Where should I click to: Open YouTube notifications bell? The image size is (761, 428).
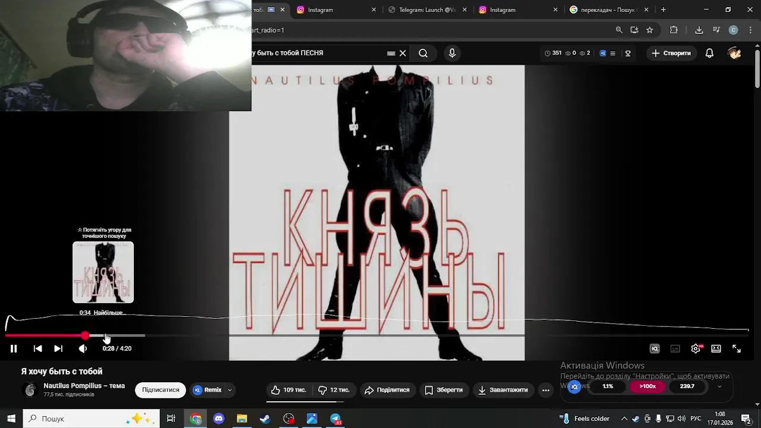[x=709, y=53]
